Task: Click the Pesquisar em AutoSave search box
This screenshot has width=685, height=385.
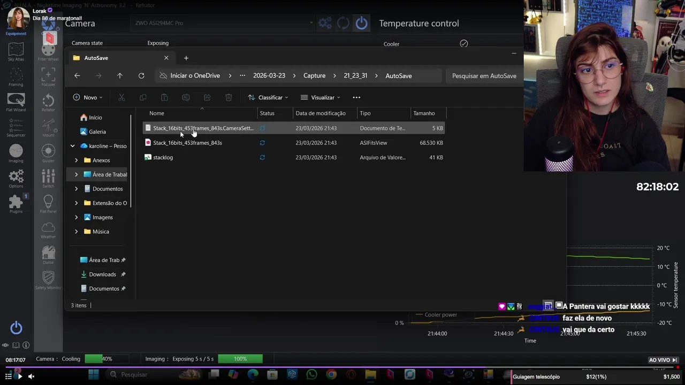Action: [x=484, y=76]
